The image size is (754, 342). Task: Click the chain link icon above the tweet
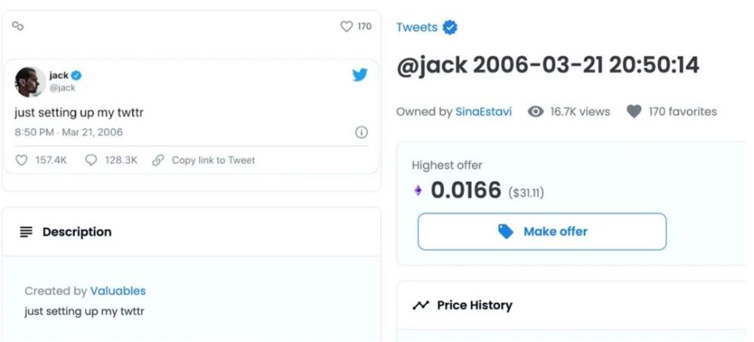click(x=19, y=26)
